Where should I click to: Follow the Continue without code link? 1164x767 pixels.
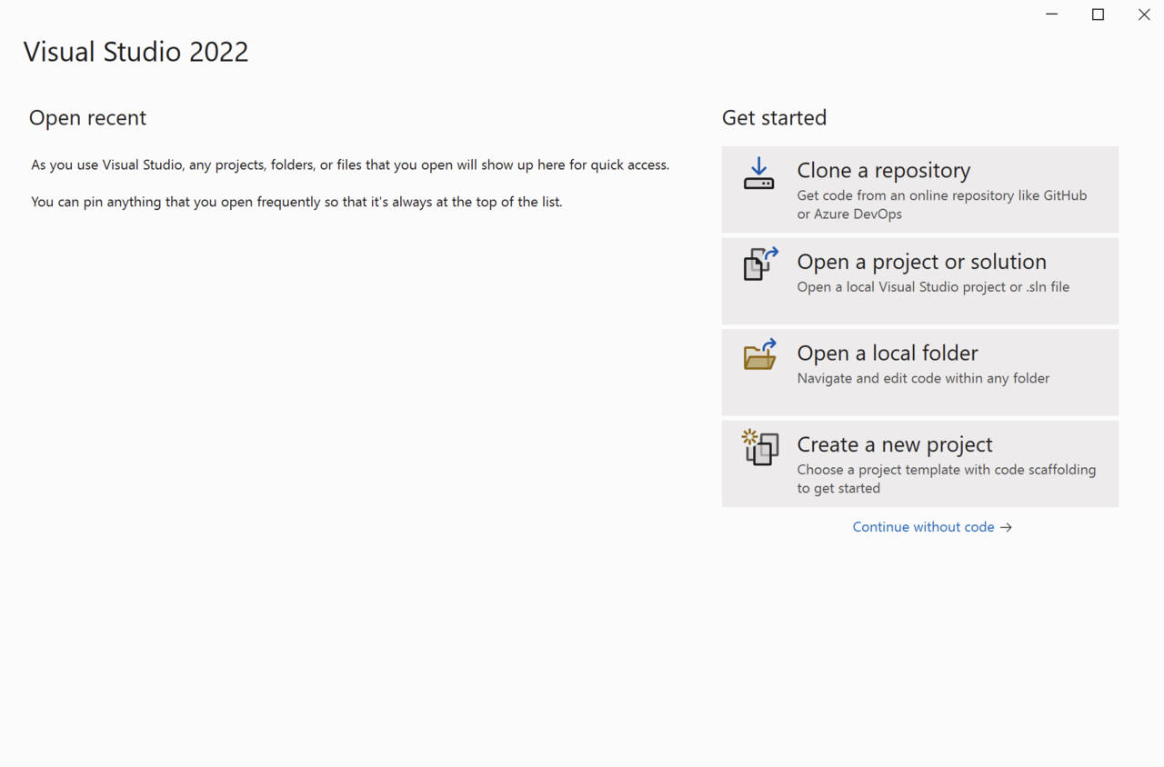coord(923,527)
